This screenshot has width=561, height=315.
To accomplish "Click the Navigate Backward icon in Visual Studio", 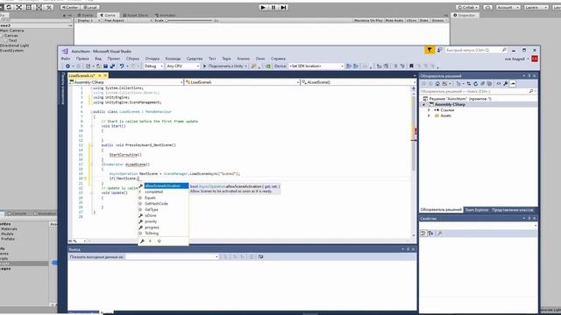I will [x=67, y=66].
